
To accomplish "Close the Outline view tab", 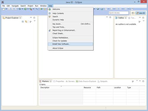I will (126, 18).
